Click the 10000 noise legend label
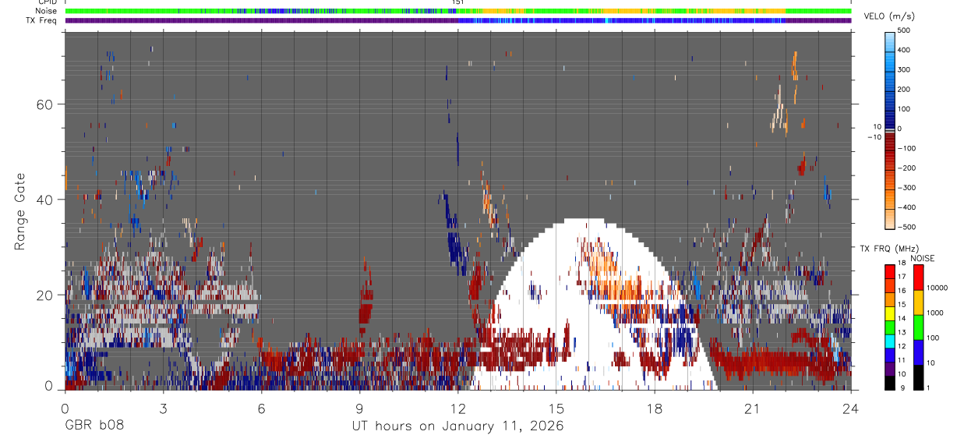Screen dimensions: 957x442 coord(938,287)
